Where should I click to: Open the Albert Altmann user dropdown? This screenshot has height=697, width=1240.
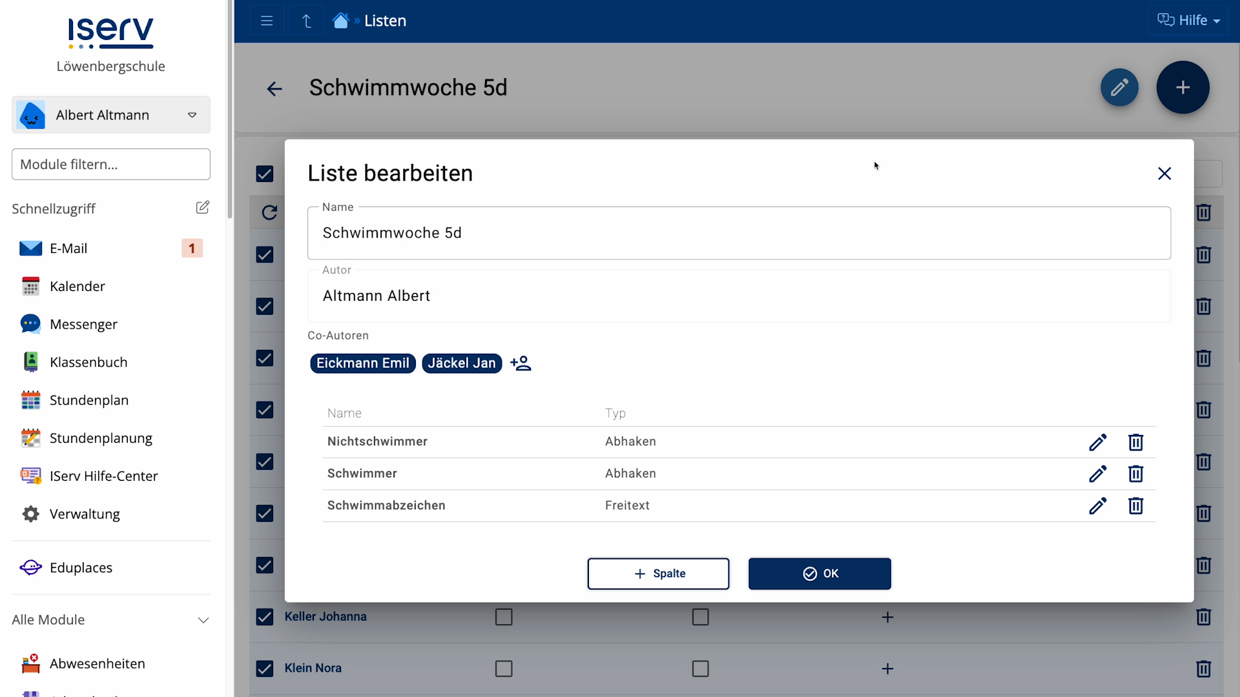point(111,115)
